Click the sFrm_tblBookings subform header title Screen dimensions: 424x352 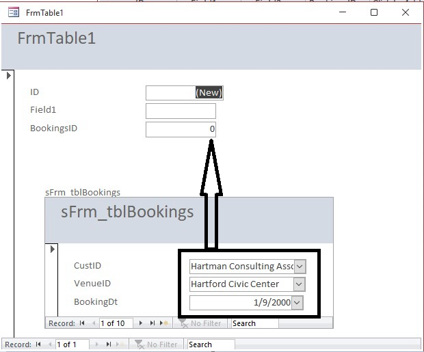coord(127,212)
